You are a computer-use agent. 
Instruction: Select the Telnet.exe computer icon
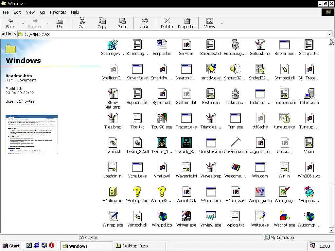coord(309,94)
